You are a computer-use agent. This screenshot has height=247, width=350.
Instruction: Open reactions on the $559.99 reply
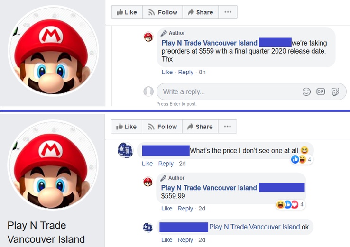coord(290,204)
